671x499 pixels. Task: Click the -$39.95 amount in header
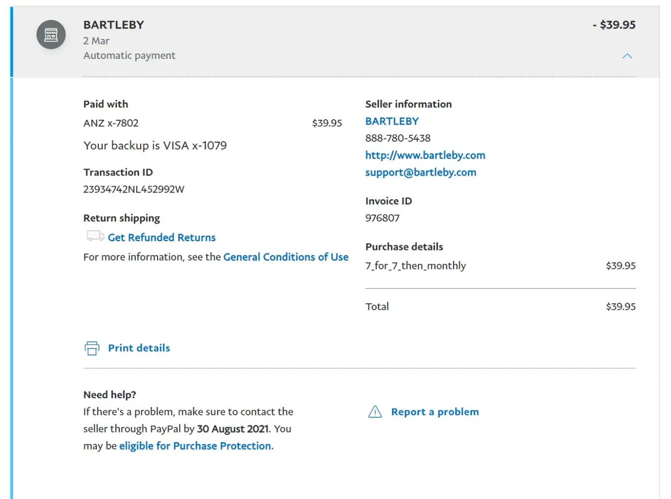tap(614, 25)
